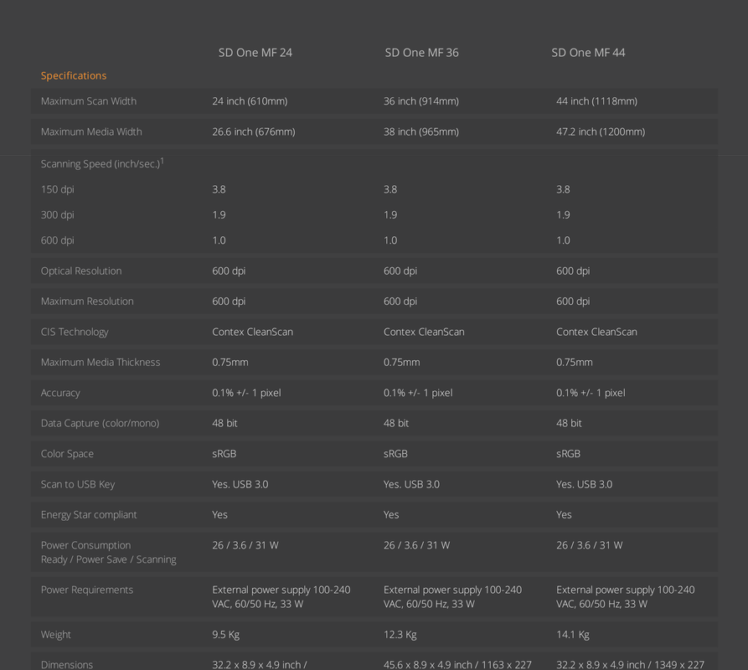The image size is (748, 670).
Task: Click the Maximum Scan Width row label
Action: (89, 101)
